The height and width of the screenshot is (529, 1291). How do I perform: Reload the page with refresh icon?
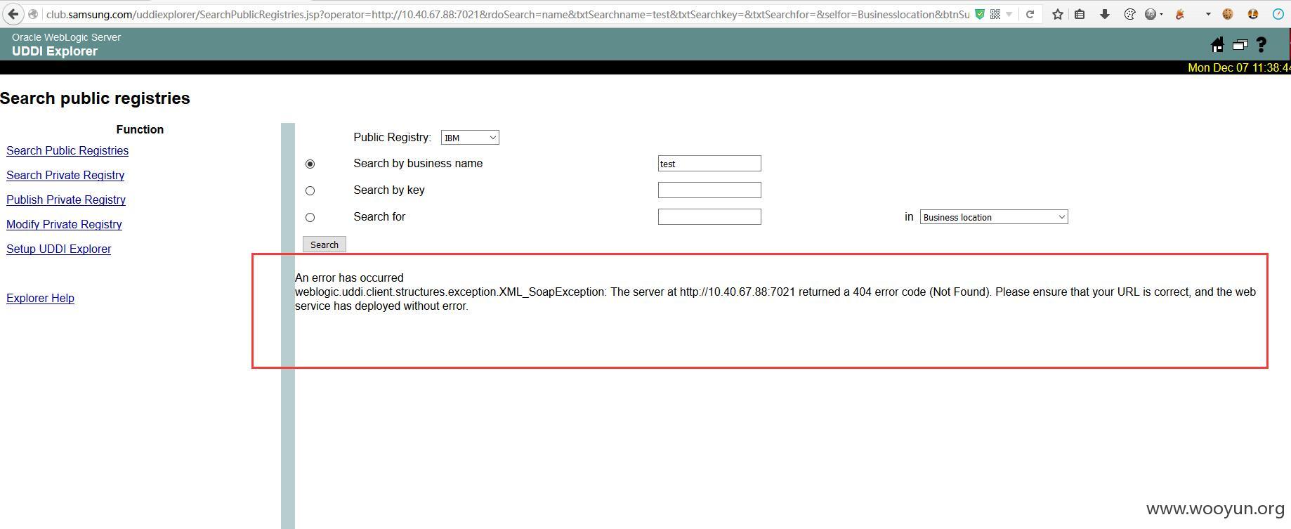click(1030, 14)
